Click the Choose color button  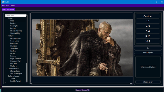pos(148,82)
